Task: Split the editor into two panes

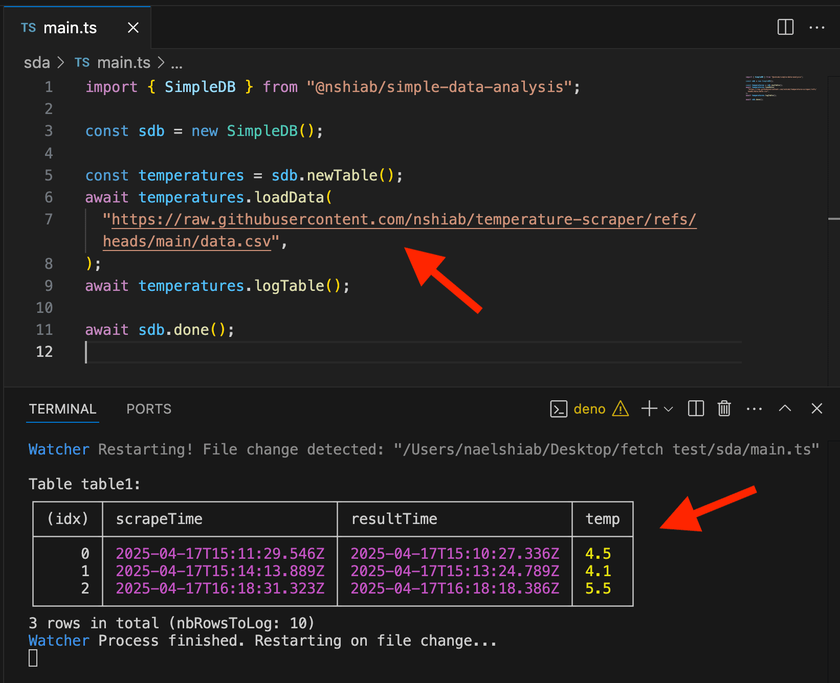Action: click(785, 28)
